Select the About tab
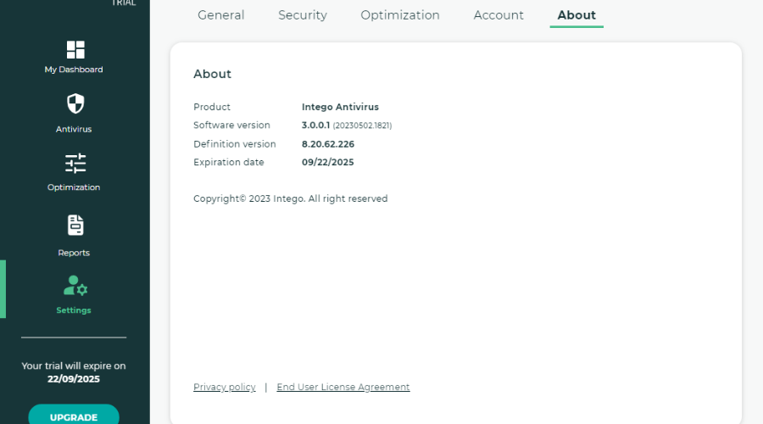 [576, 15]
